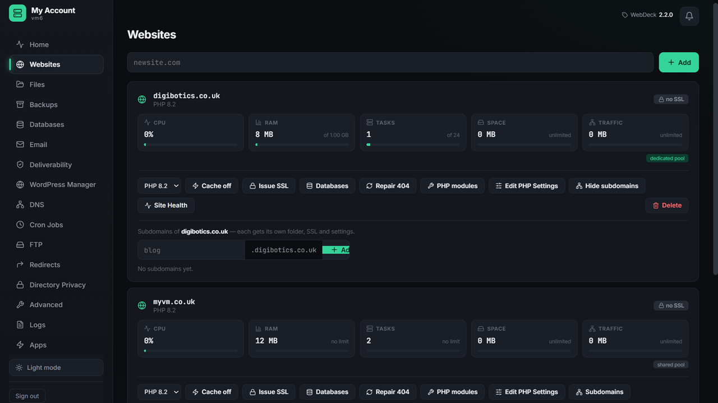Open Cron Jobs in the sidebar

tap(56, 224)
